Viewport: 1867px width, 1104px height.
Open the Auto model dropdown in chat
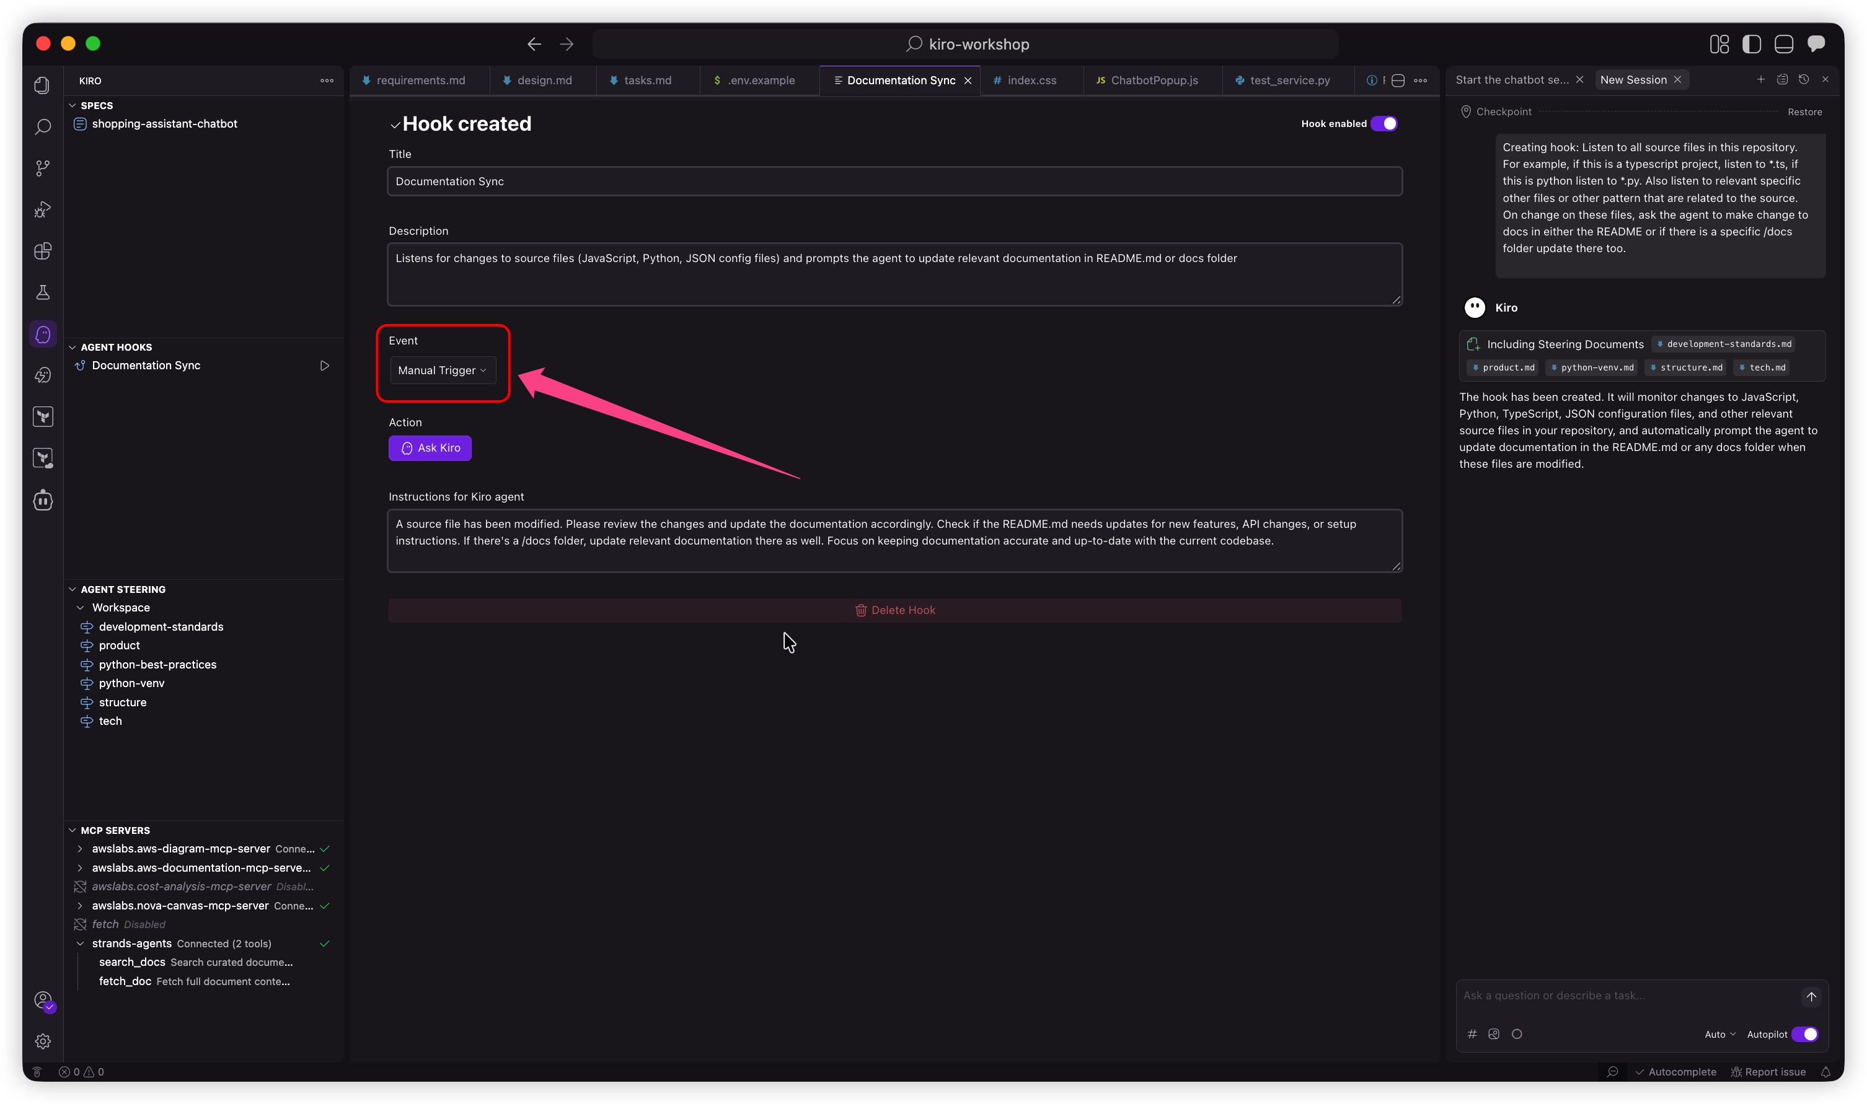(x=1719, y=1034)
